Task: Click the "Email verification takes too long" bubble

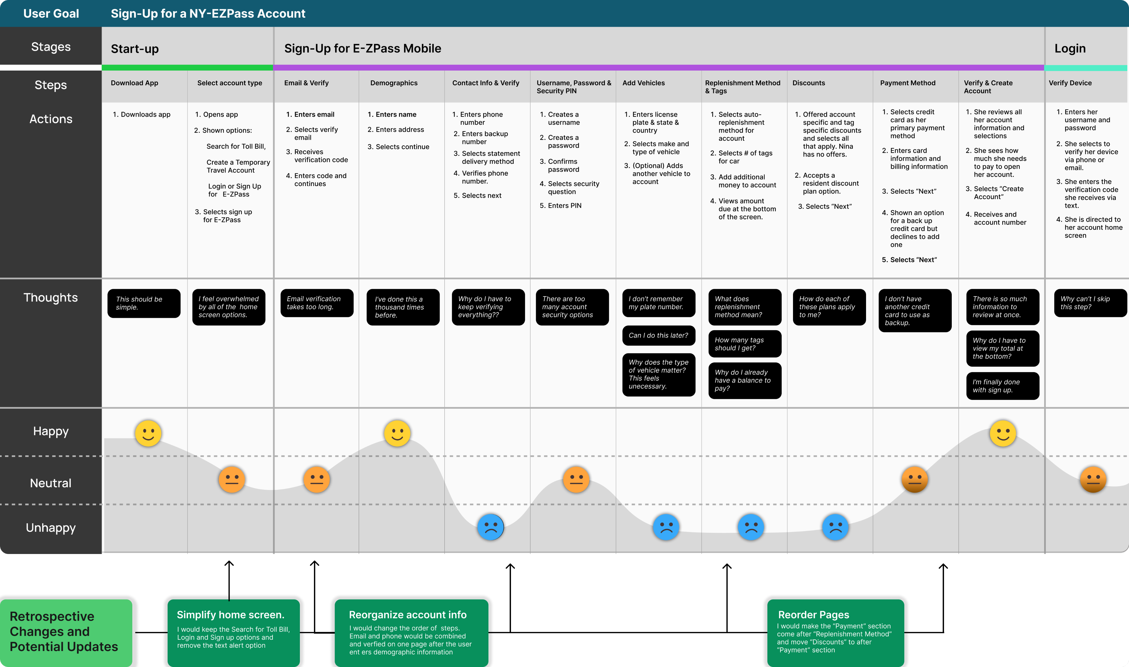Action: [x=317, y=303]
